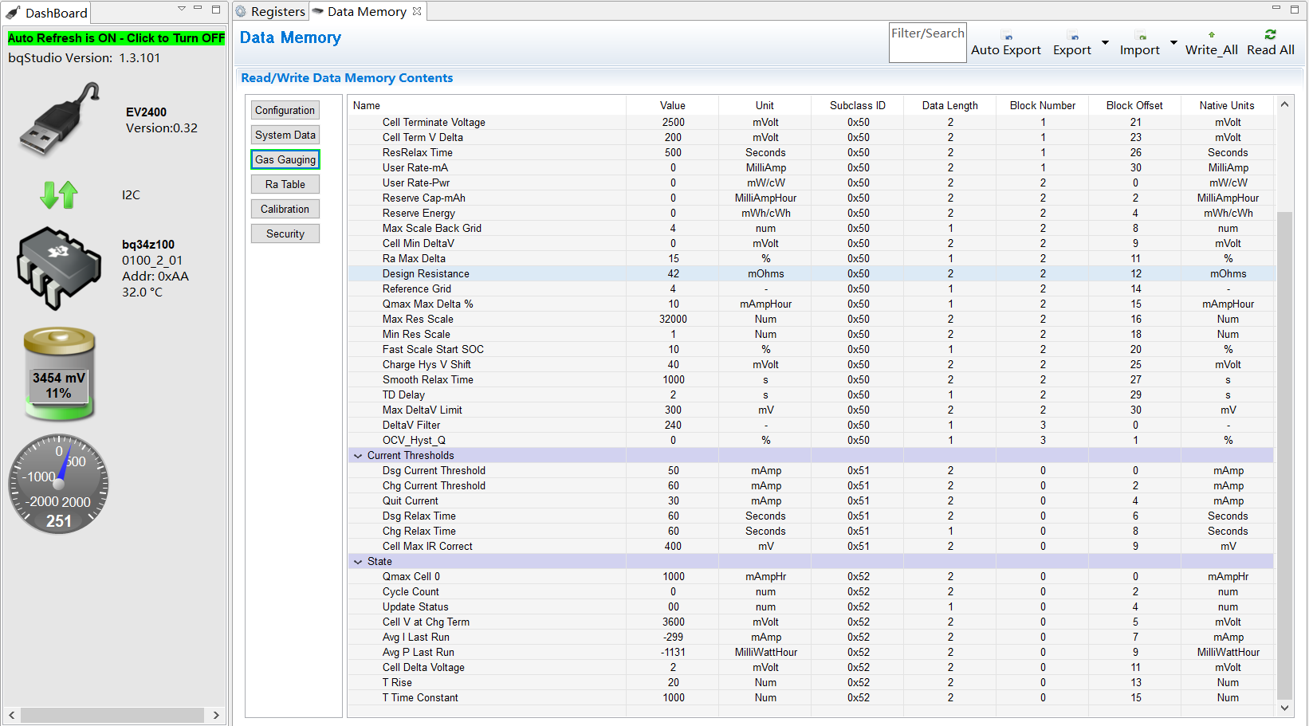The image size is (1309, 726).
Task: Click the current gauge dial showing 251
Action: (59, 484)
